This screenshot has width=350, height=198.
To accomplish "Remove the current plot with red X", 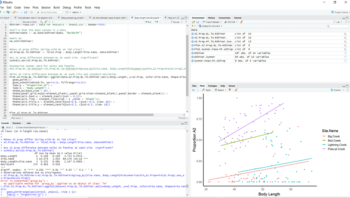I will [230, 90].
